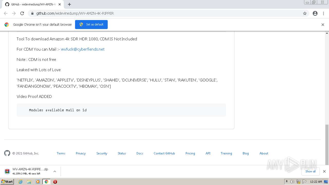View site info via padlock icon
This screenshot has width=329, height=185.
32,13
